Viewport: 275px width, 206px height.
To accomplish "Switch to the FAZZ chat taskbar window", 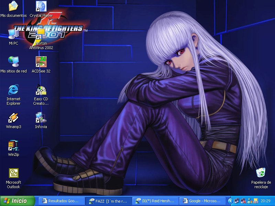I will (108, 201).
